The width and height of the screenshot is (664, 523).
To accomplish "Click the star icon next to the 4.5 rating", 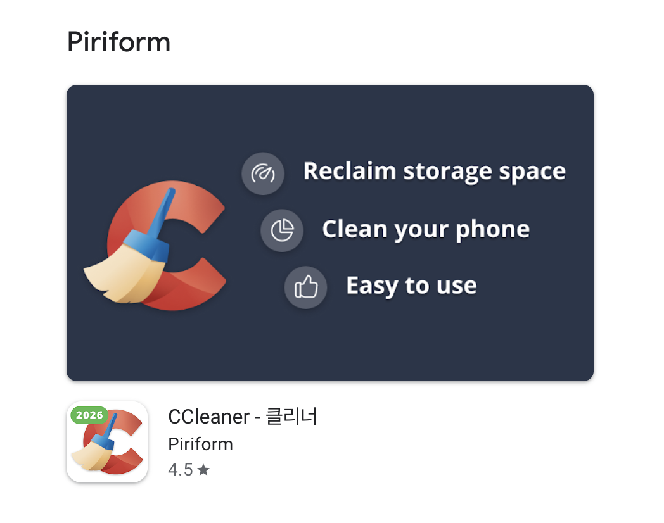I will (203, 470).
